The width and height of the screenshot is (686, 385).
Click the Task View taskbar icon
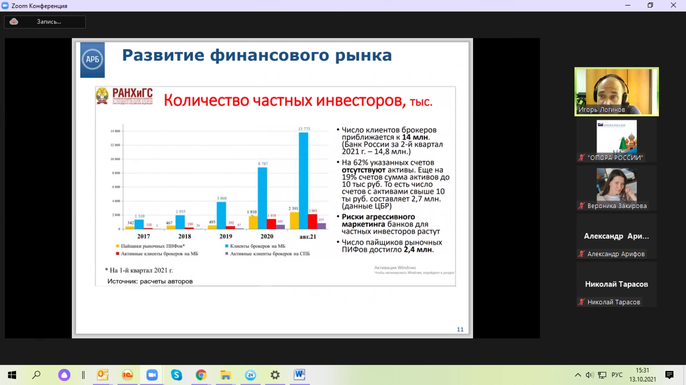click(x=83, y=375)
